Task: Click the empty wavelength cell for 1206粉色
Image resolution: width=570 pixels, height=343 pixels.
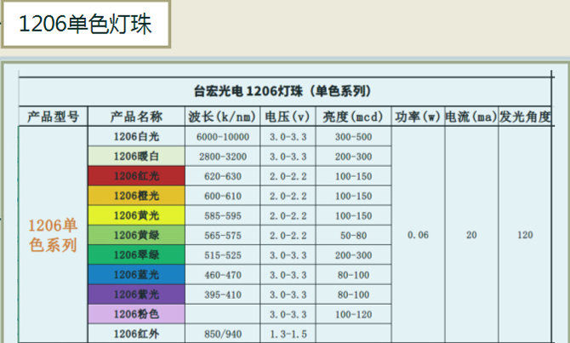Action: pyautogui.click(x=223, y=314)
